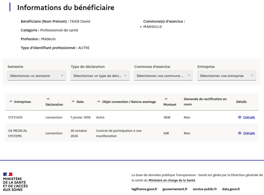View Détails for GE MEDICAL SYSTEMS
Viewport: 264px width, 195px height.
click(249, 133)
